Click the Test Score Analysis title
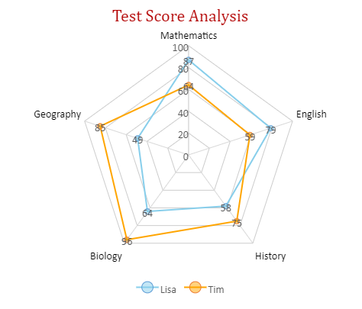This screenshot has height=309, width=362. pos(180,16)
